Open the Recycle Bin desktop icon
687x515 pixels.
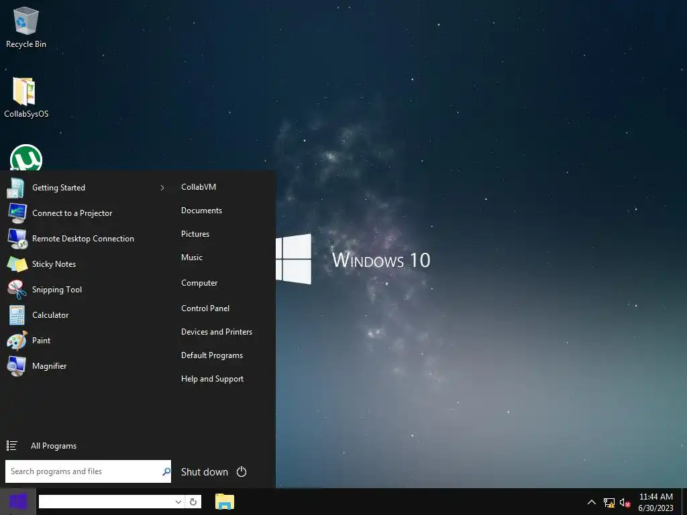click(26, 27)
